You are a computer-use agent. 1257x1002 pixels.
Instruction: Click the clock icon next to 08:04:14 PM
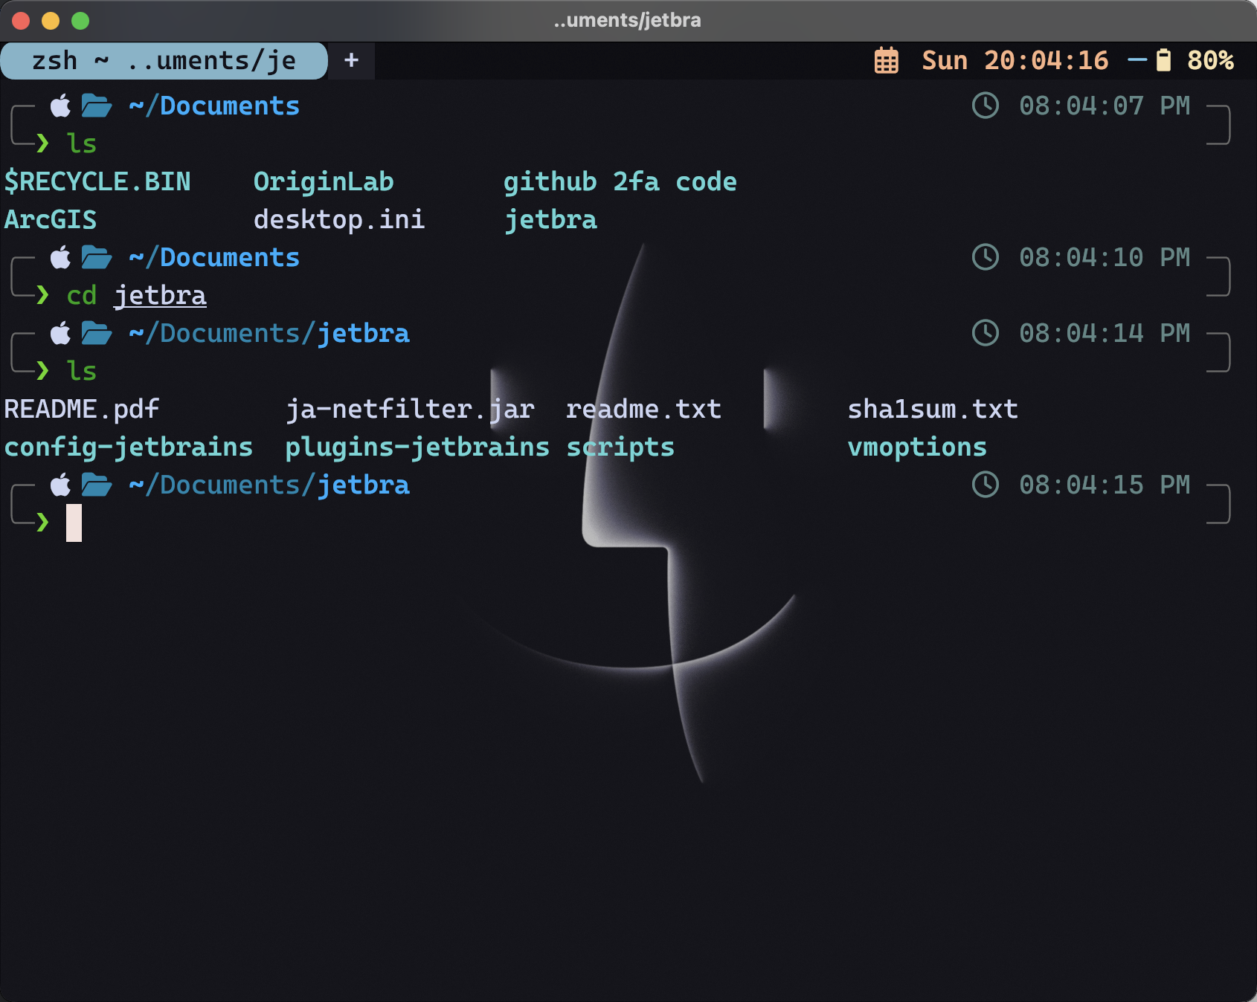click(986, 333)
